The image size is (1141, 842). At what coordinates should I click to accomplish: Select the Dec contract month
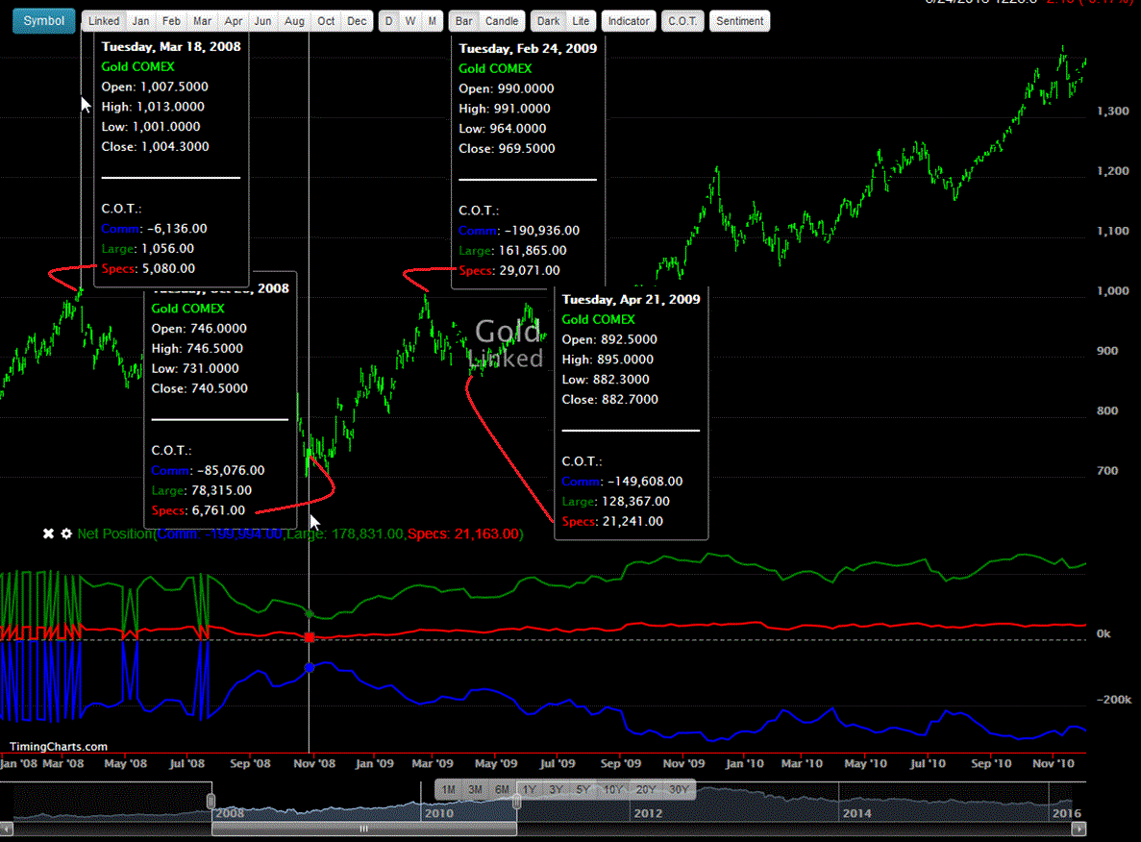click(x=357, y=21)
